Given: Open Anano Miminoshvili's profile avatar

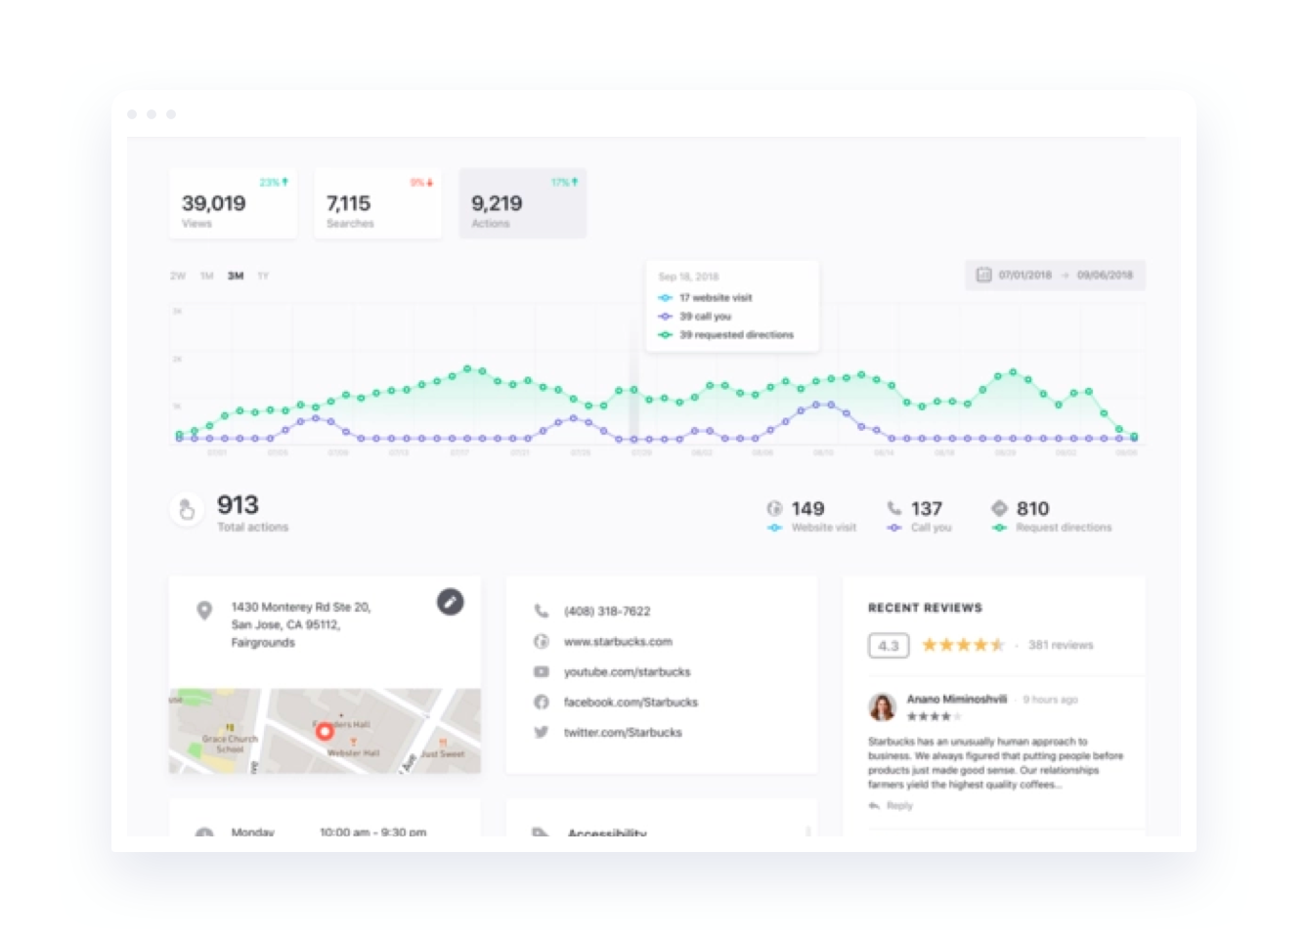Looking at the screenshot, I should (882, 706).
